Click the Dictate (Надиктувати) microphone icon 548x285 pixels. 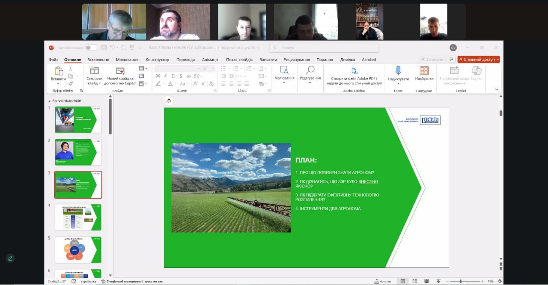coord(398,71)
